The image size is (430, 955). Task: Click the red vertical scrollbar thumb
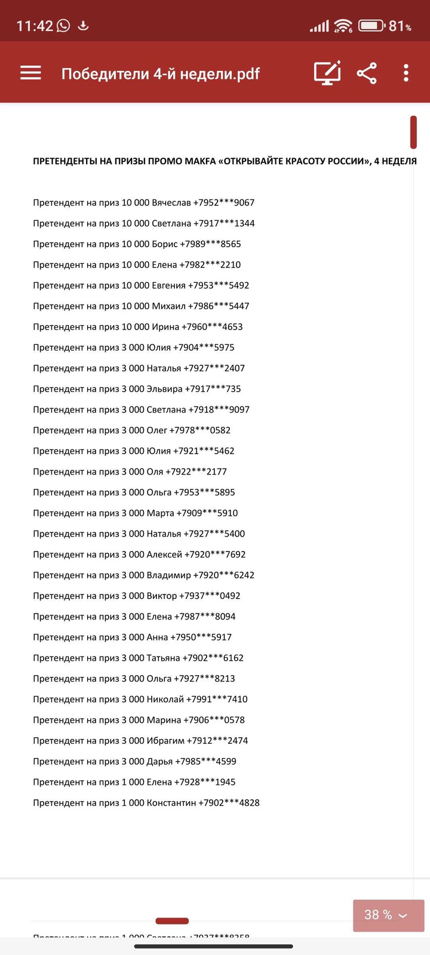[413, 132]
